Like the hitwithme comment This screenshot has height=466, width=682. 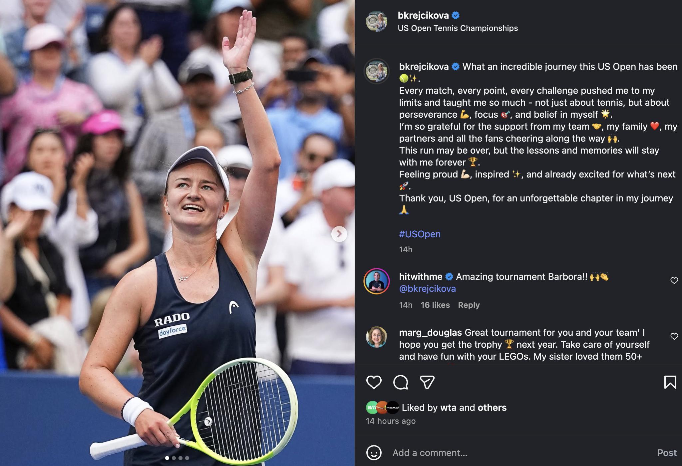click(674, 281)
